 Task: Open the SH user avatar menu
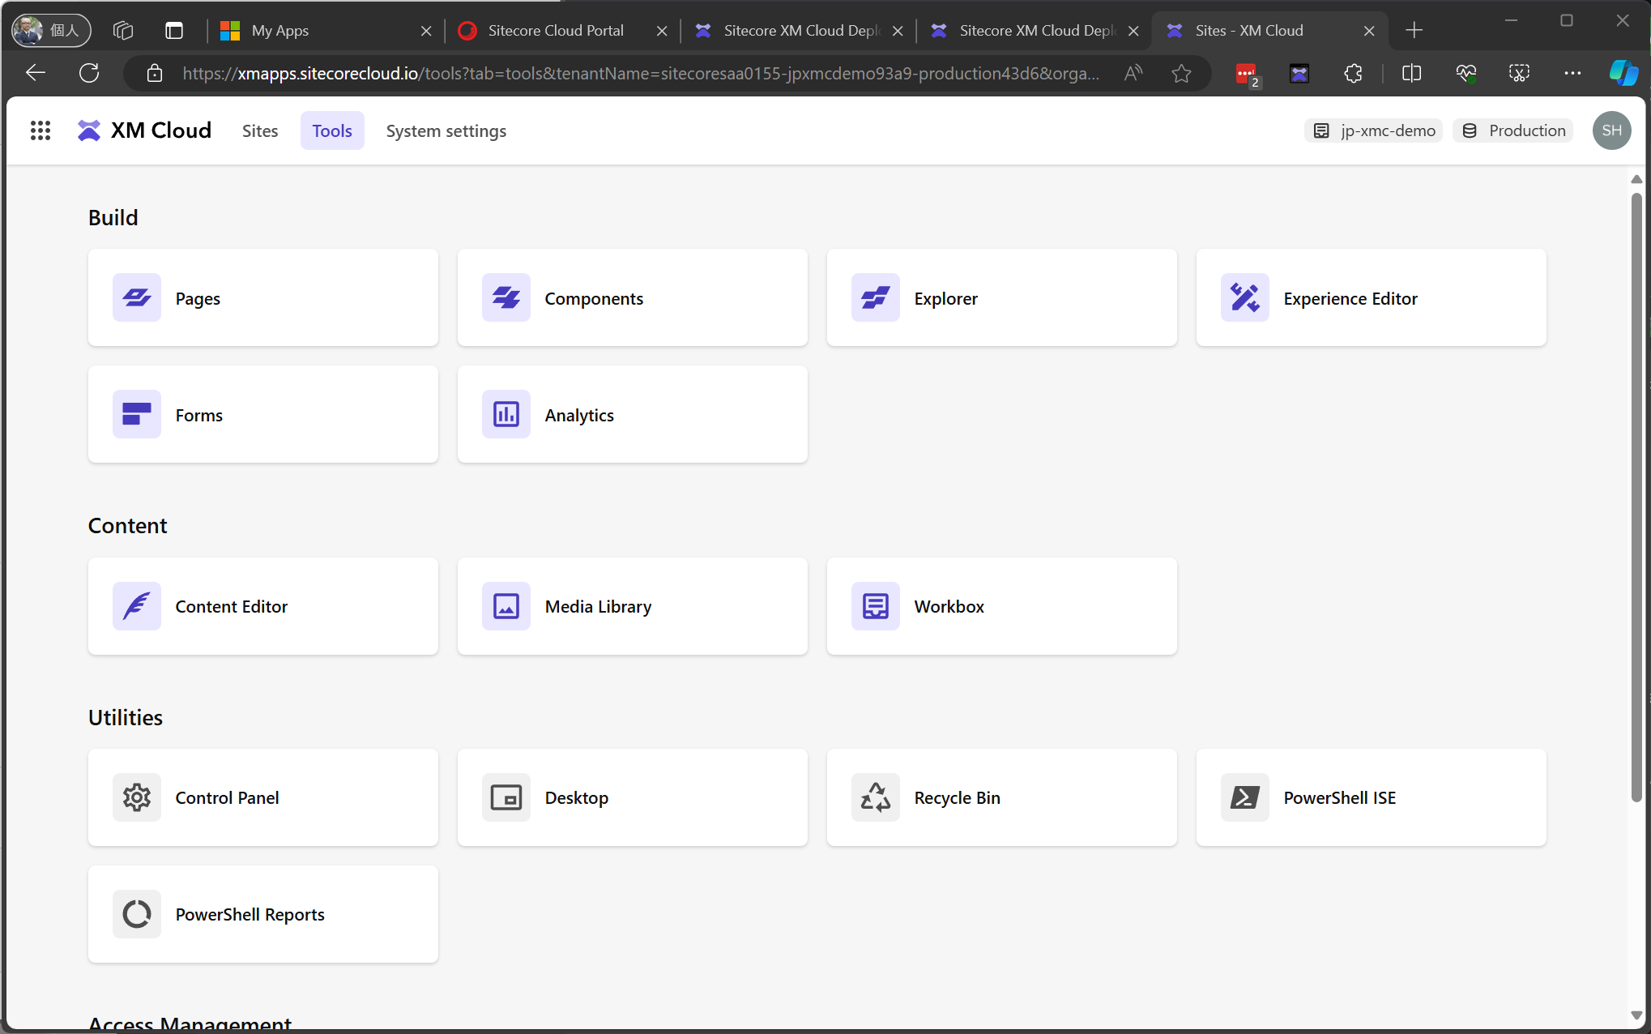coord(1611,130)
